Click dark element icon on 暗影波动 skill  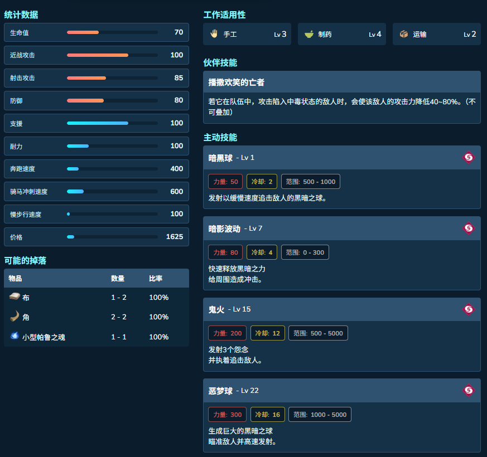(469, 229)
